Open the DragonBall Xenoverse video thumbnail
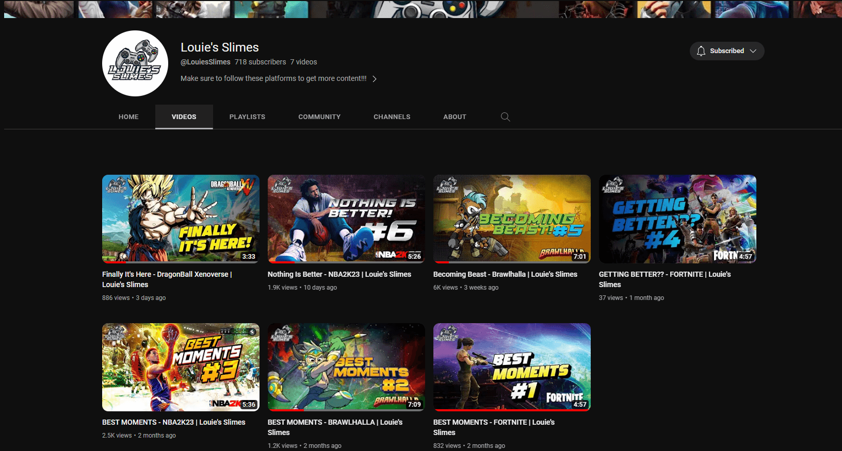 tap(181, 219)
